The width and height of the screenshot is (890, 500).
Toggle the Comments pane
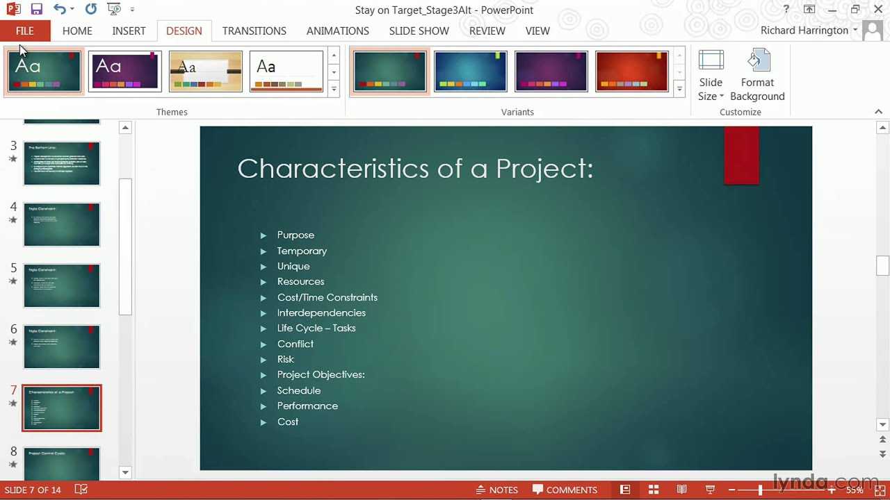coord(565,490)
